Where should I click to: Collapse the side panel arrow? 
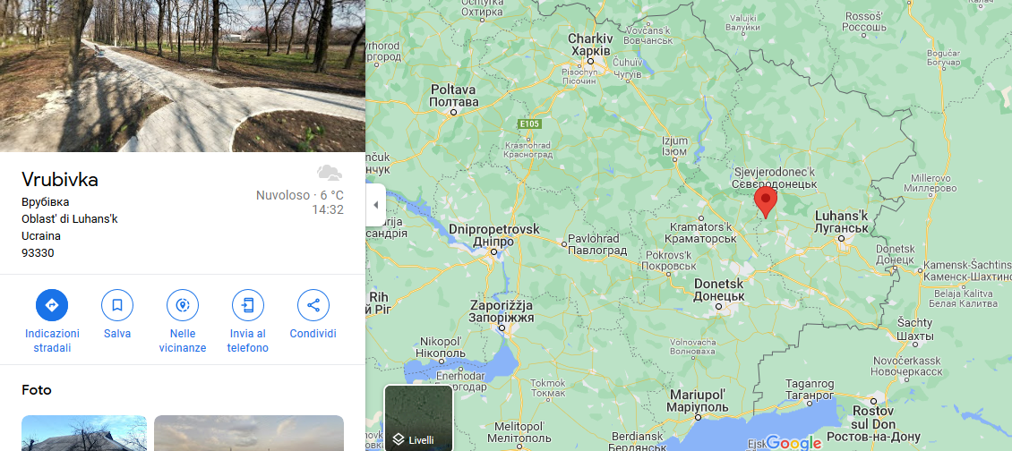[x=375, y=205]
